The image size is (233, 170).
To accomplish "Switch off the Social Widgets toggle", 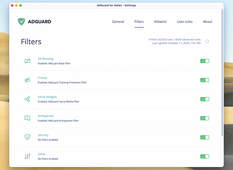I will pos(205,99).
